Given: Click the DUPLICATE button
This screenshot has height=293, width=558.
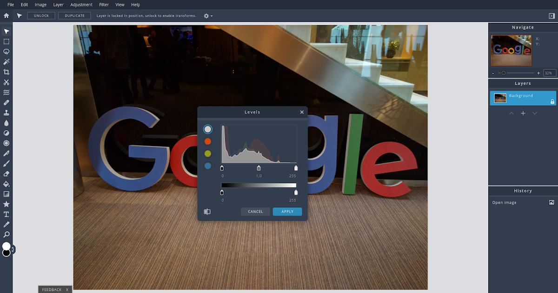Looking at the screenshot, I should 74,16.
